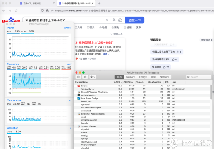Go forward using browser forward arrow

(10, 11)
